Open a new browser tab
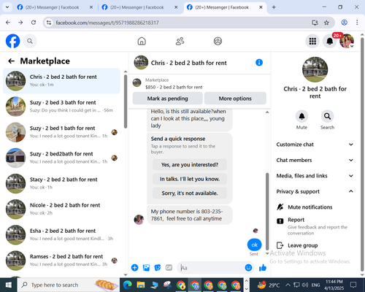This screenshot has width=365, height=292. click(274, 7)
